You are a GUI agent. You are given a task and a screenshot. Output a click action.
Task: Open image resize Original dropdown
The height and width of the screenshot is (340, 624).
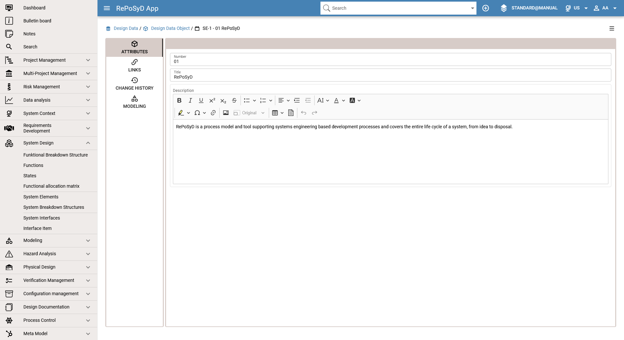(249, 113)
